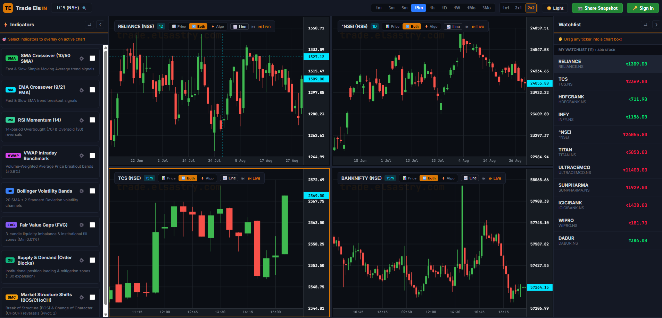Select the 3Mo timeframe tab
The width and height of the screenshot is (662, 318).
point(487,8)
